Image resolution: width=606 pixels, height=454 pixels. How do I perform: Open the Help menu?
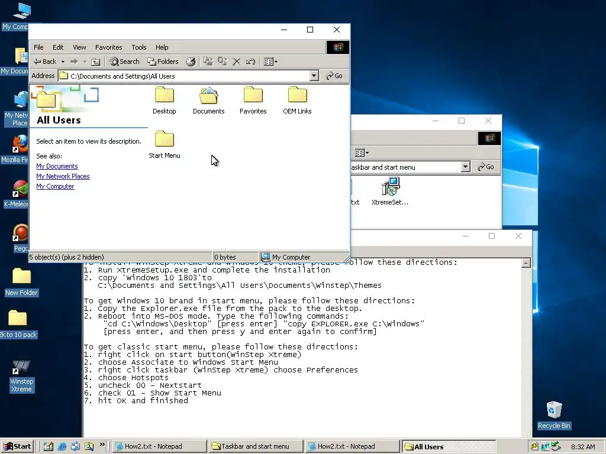coord(162,47)
